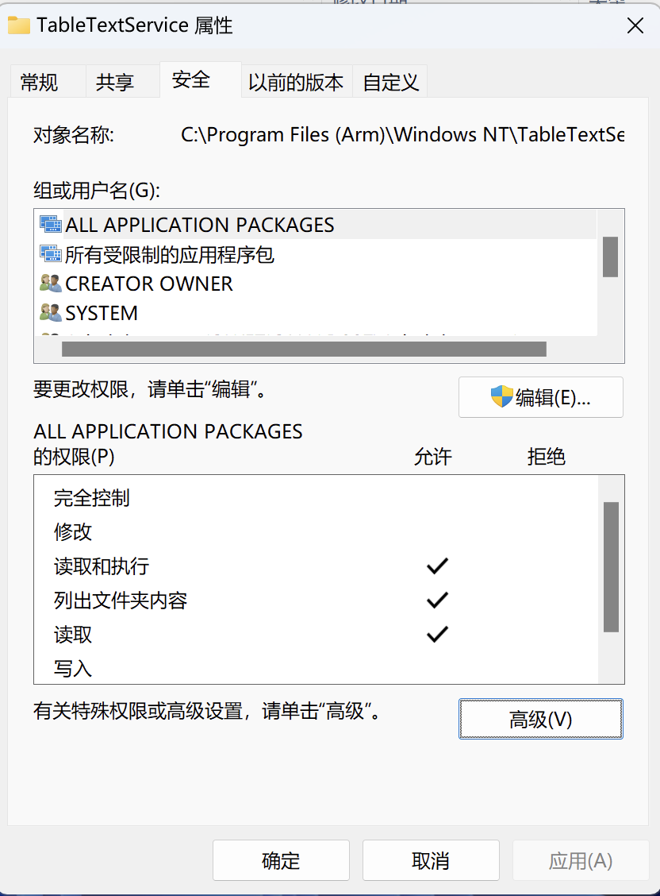Click the 所有受限制的应用程序包 group icon
The height and width of the screenshot is (896, 660).
coord(51,253)
